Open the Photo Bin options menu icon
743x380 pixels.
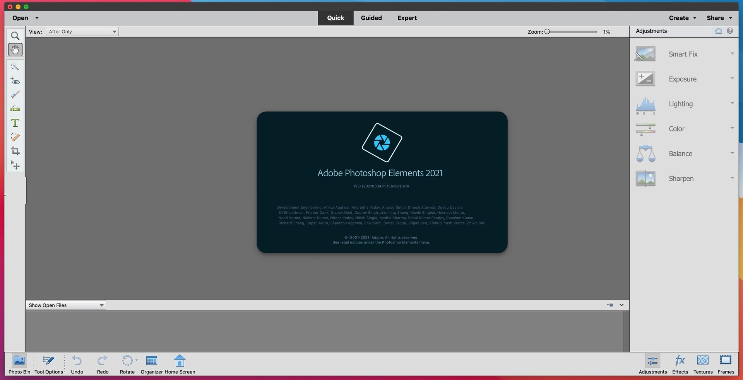coord(610,305)
